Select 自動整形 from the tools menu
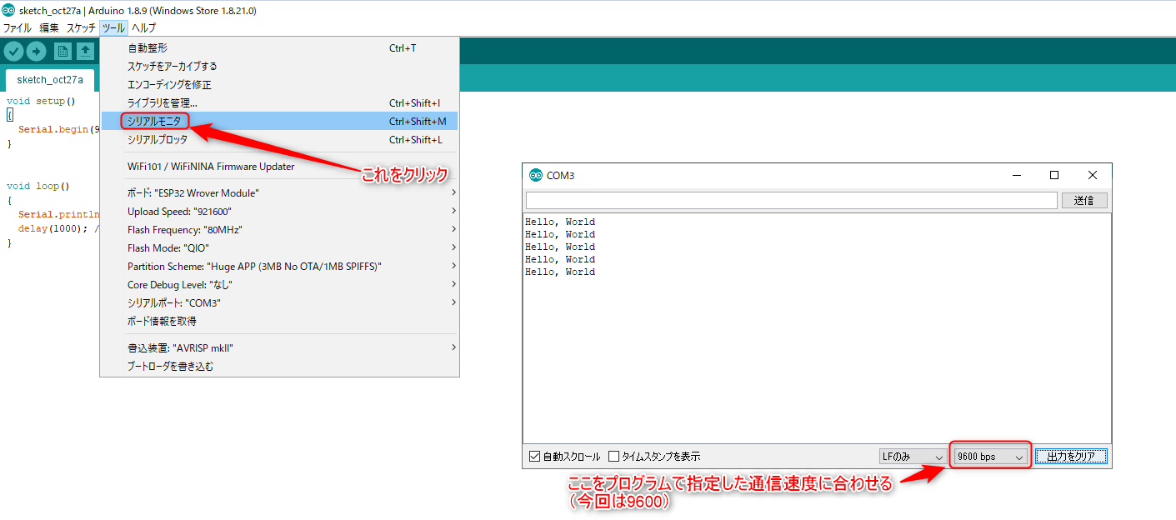Screen dimensions: 1176x520 (280, 47)
